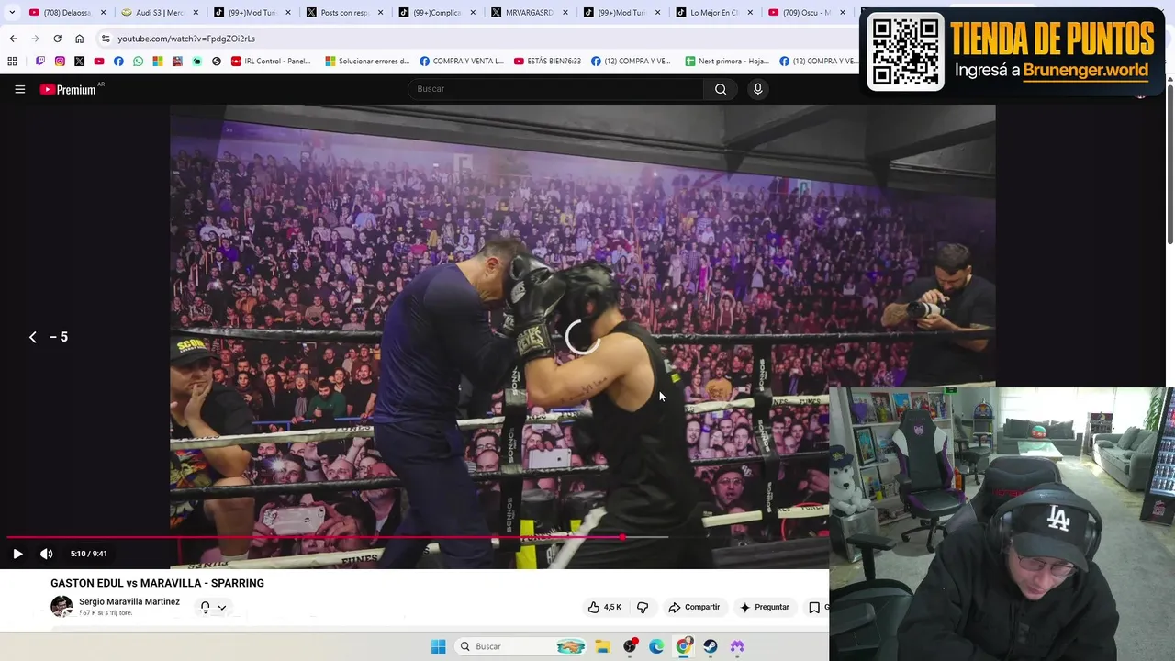1175x661 pixels.
Task: Open Microsoft Edge from the taskbar
Action: click(x=656, y=646)
